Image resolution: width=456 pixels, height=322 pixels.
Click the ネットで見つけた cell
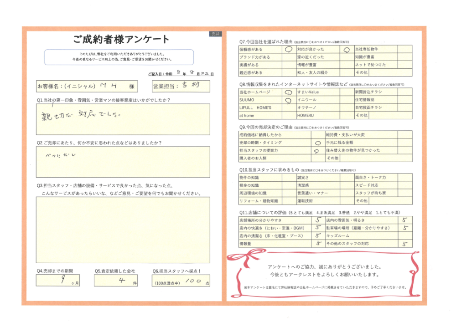pos(376,65)
